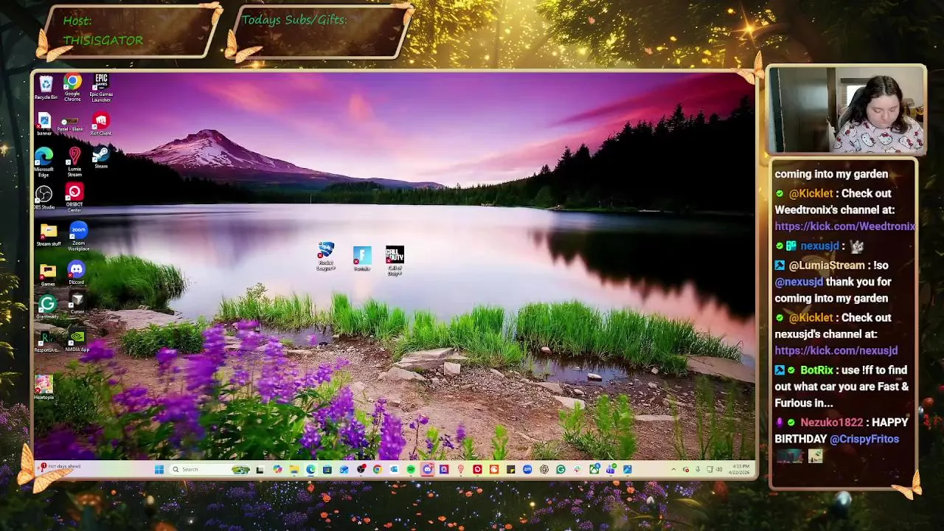Launch Fortnite from the desktop
This screenshot has height=531, width=944.
click(361, 258)
